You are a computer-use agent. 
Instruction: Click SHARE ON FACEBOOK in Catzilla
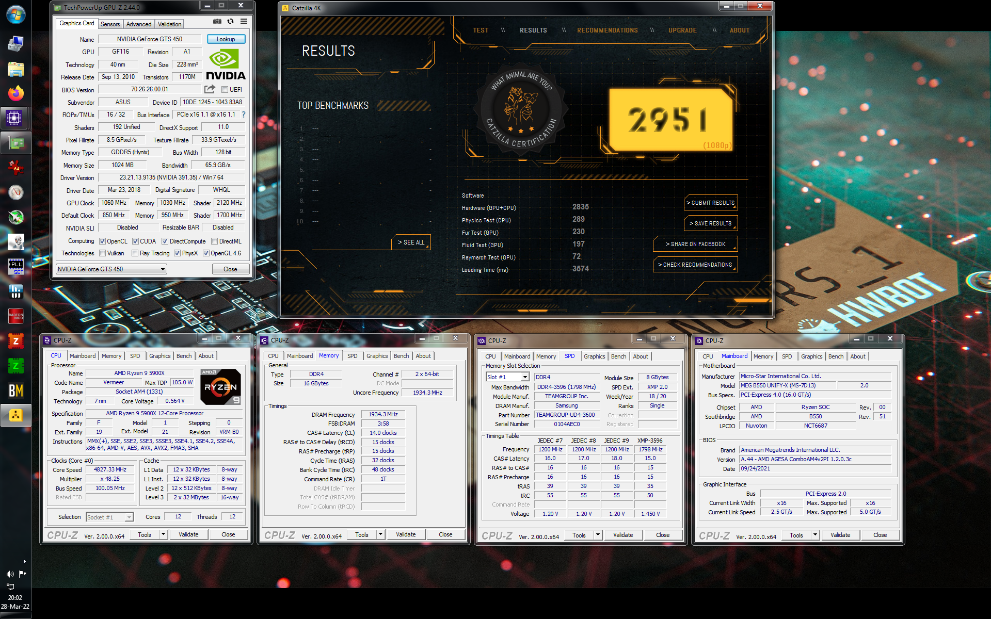(x=695, y=244)
